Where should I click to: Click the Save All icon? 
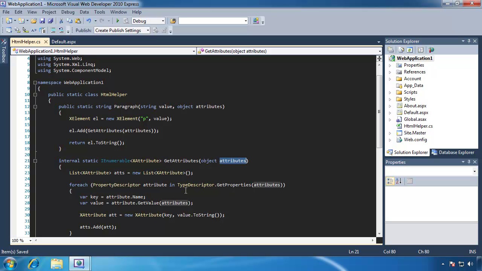[x=50, y=21]
